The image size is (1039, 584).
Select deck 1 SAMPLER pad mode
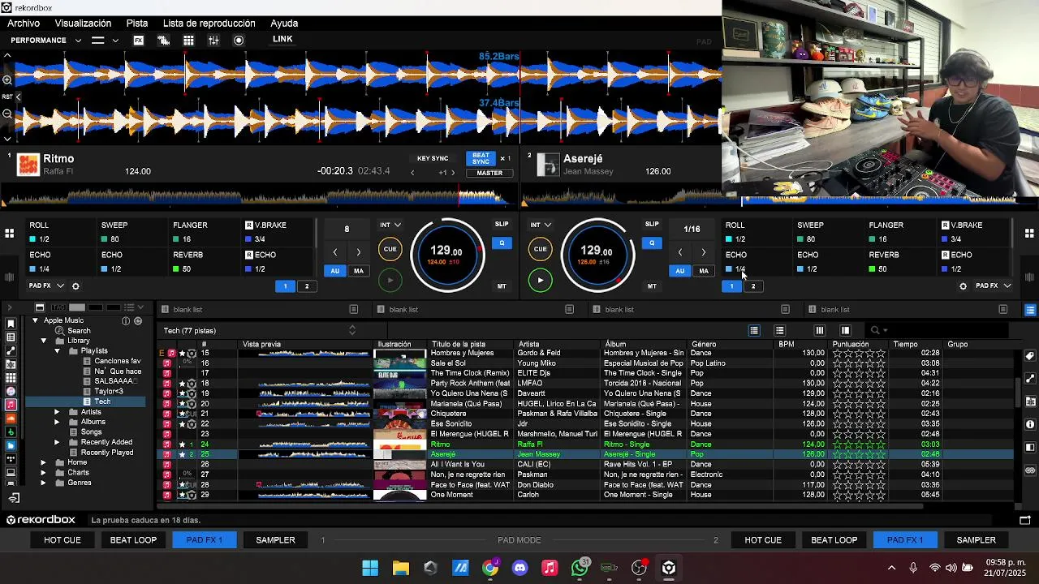[275, 540]
